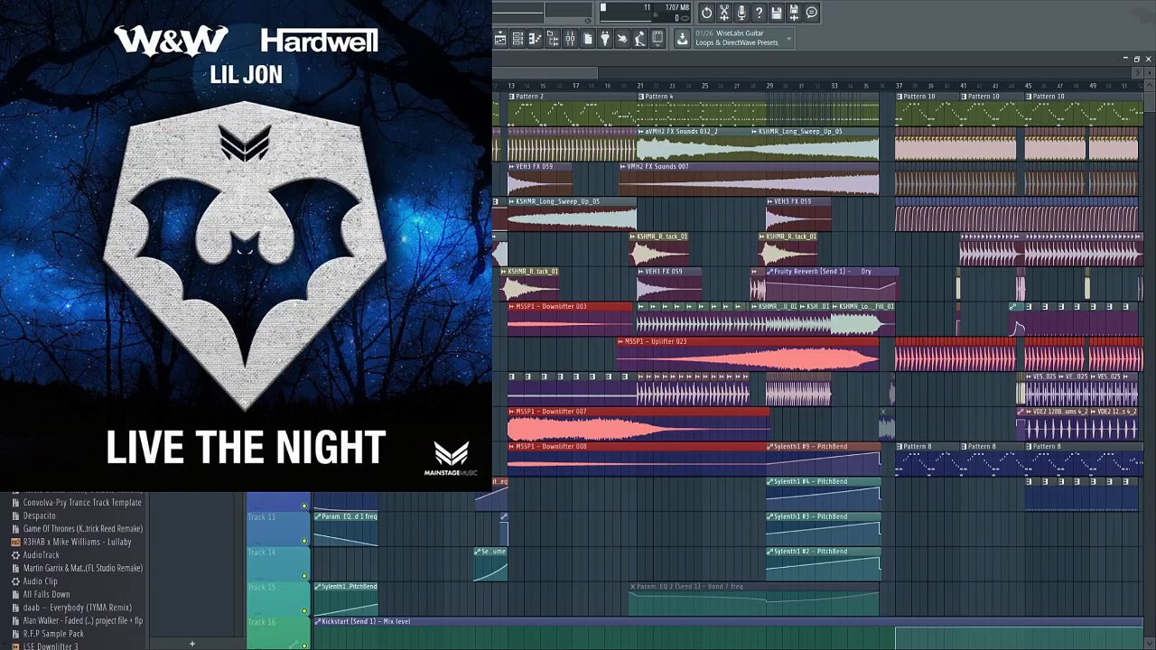1156x650 pixels.
Task: Expand the WiseLabs Guitar news panel arrow
Action: coord(788,38)
